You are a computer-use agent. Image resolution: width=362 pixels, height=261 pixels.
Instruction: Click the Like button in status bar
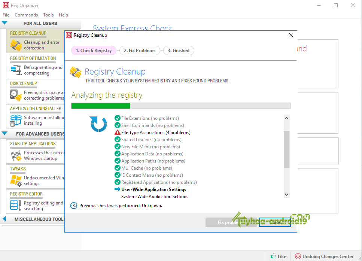(x=279, y=256)
